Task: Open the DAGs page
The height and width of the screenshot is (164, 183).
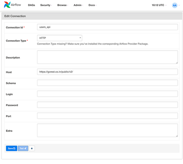Action: click(x=31, y=5)
